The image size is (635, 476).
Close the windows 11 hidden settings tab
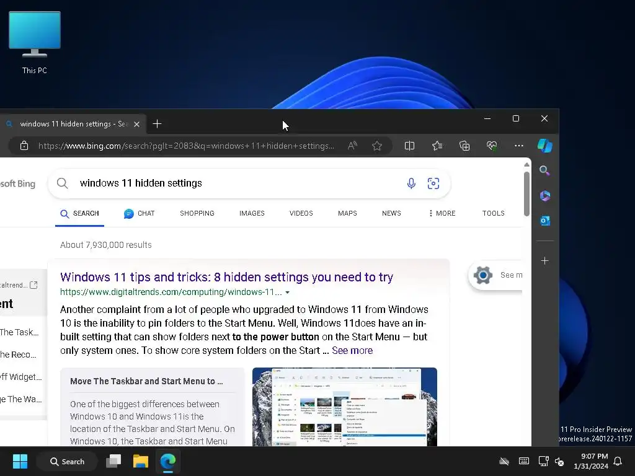[x=137, y=124]
